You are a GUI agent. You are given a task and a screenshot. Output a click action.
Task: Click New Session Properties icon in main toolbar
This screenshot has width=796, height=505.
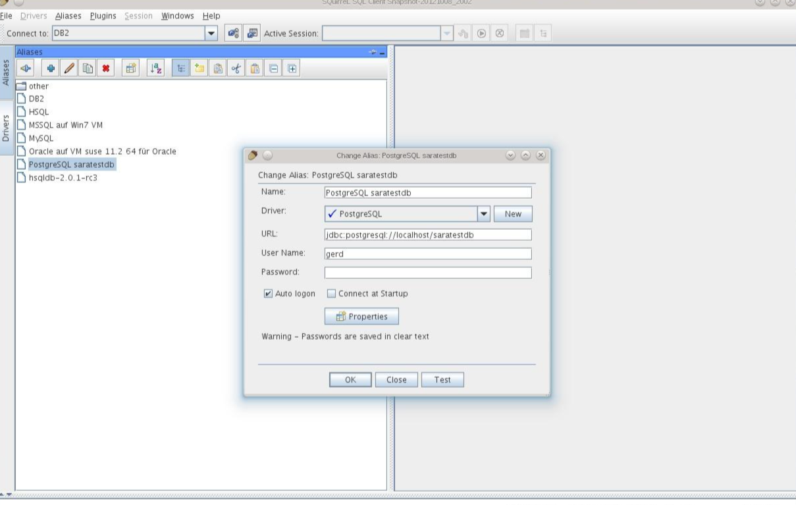(x=252, y=33)
